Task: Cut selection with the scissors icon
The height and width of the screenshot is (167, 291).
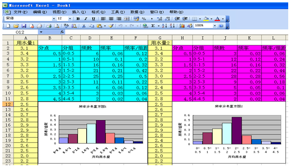Action: pyautogui.click(x=84, y=26)
